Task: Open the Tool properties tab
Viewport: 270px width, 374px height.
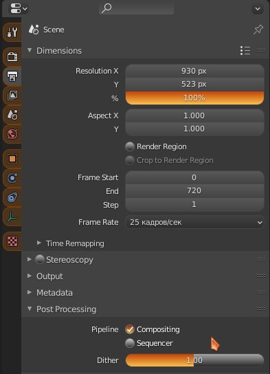Action: click(12, 32)
